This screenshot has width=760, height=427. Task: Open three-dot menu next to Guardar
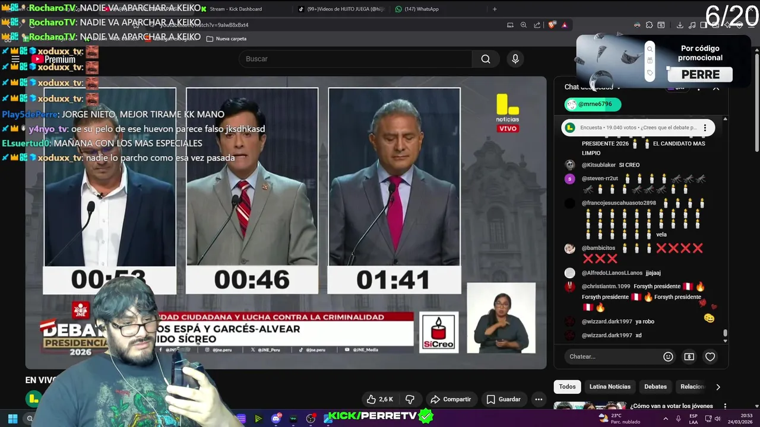pyautogui.click(x=539, y=399)
